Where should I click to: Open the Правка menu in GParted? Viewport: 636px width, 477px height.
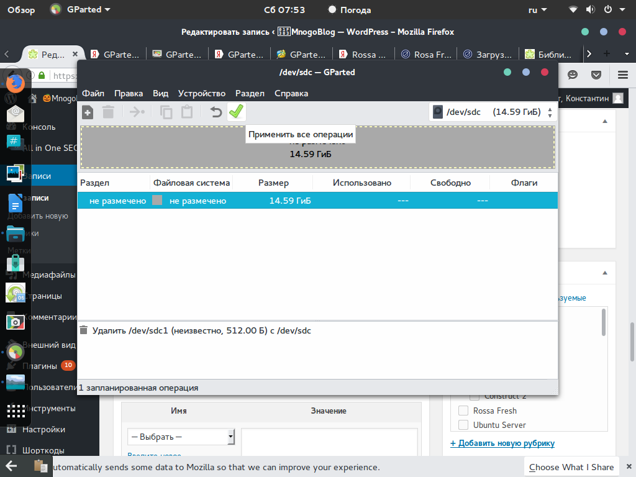[x=129, y=93]
